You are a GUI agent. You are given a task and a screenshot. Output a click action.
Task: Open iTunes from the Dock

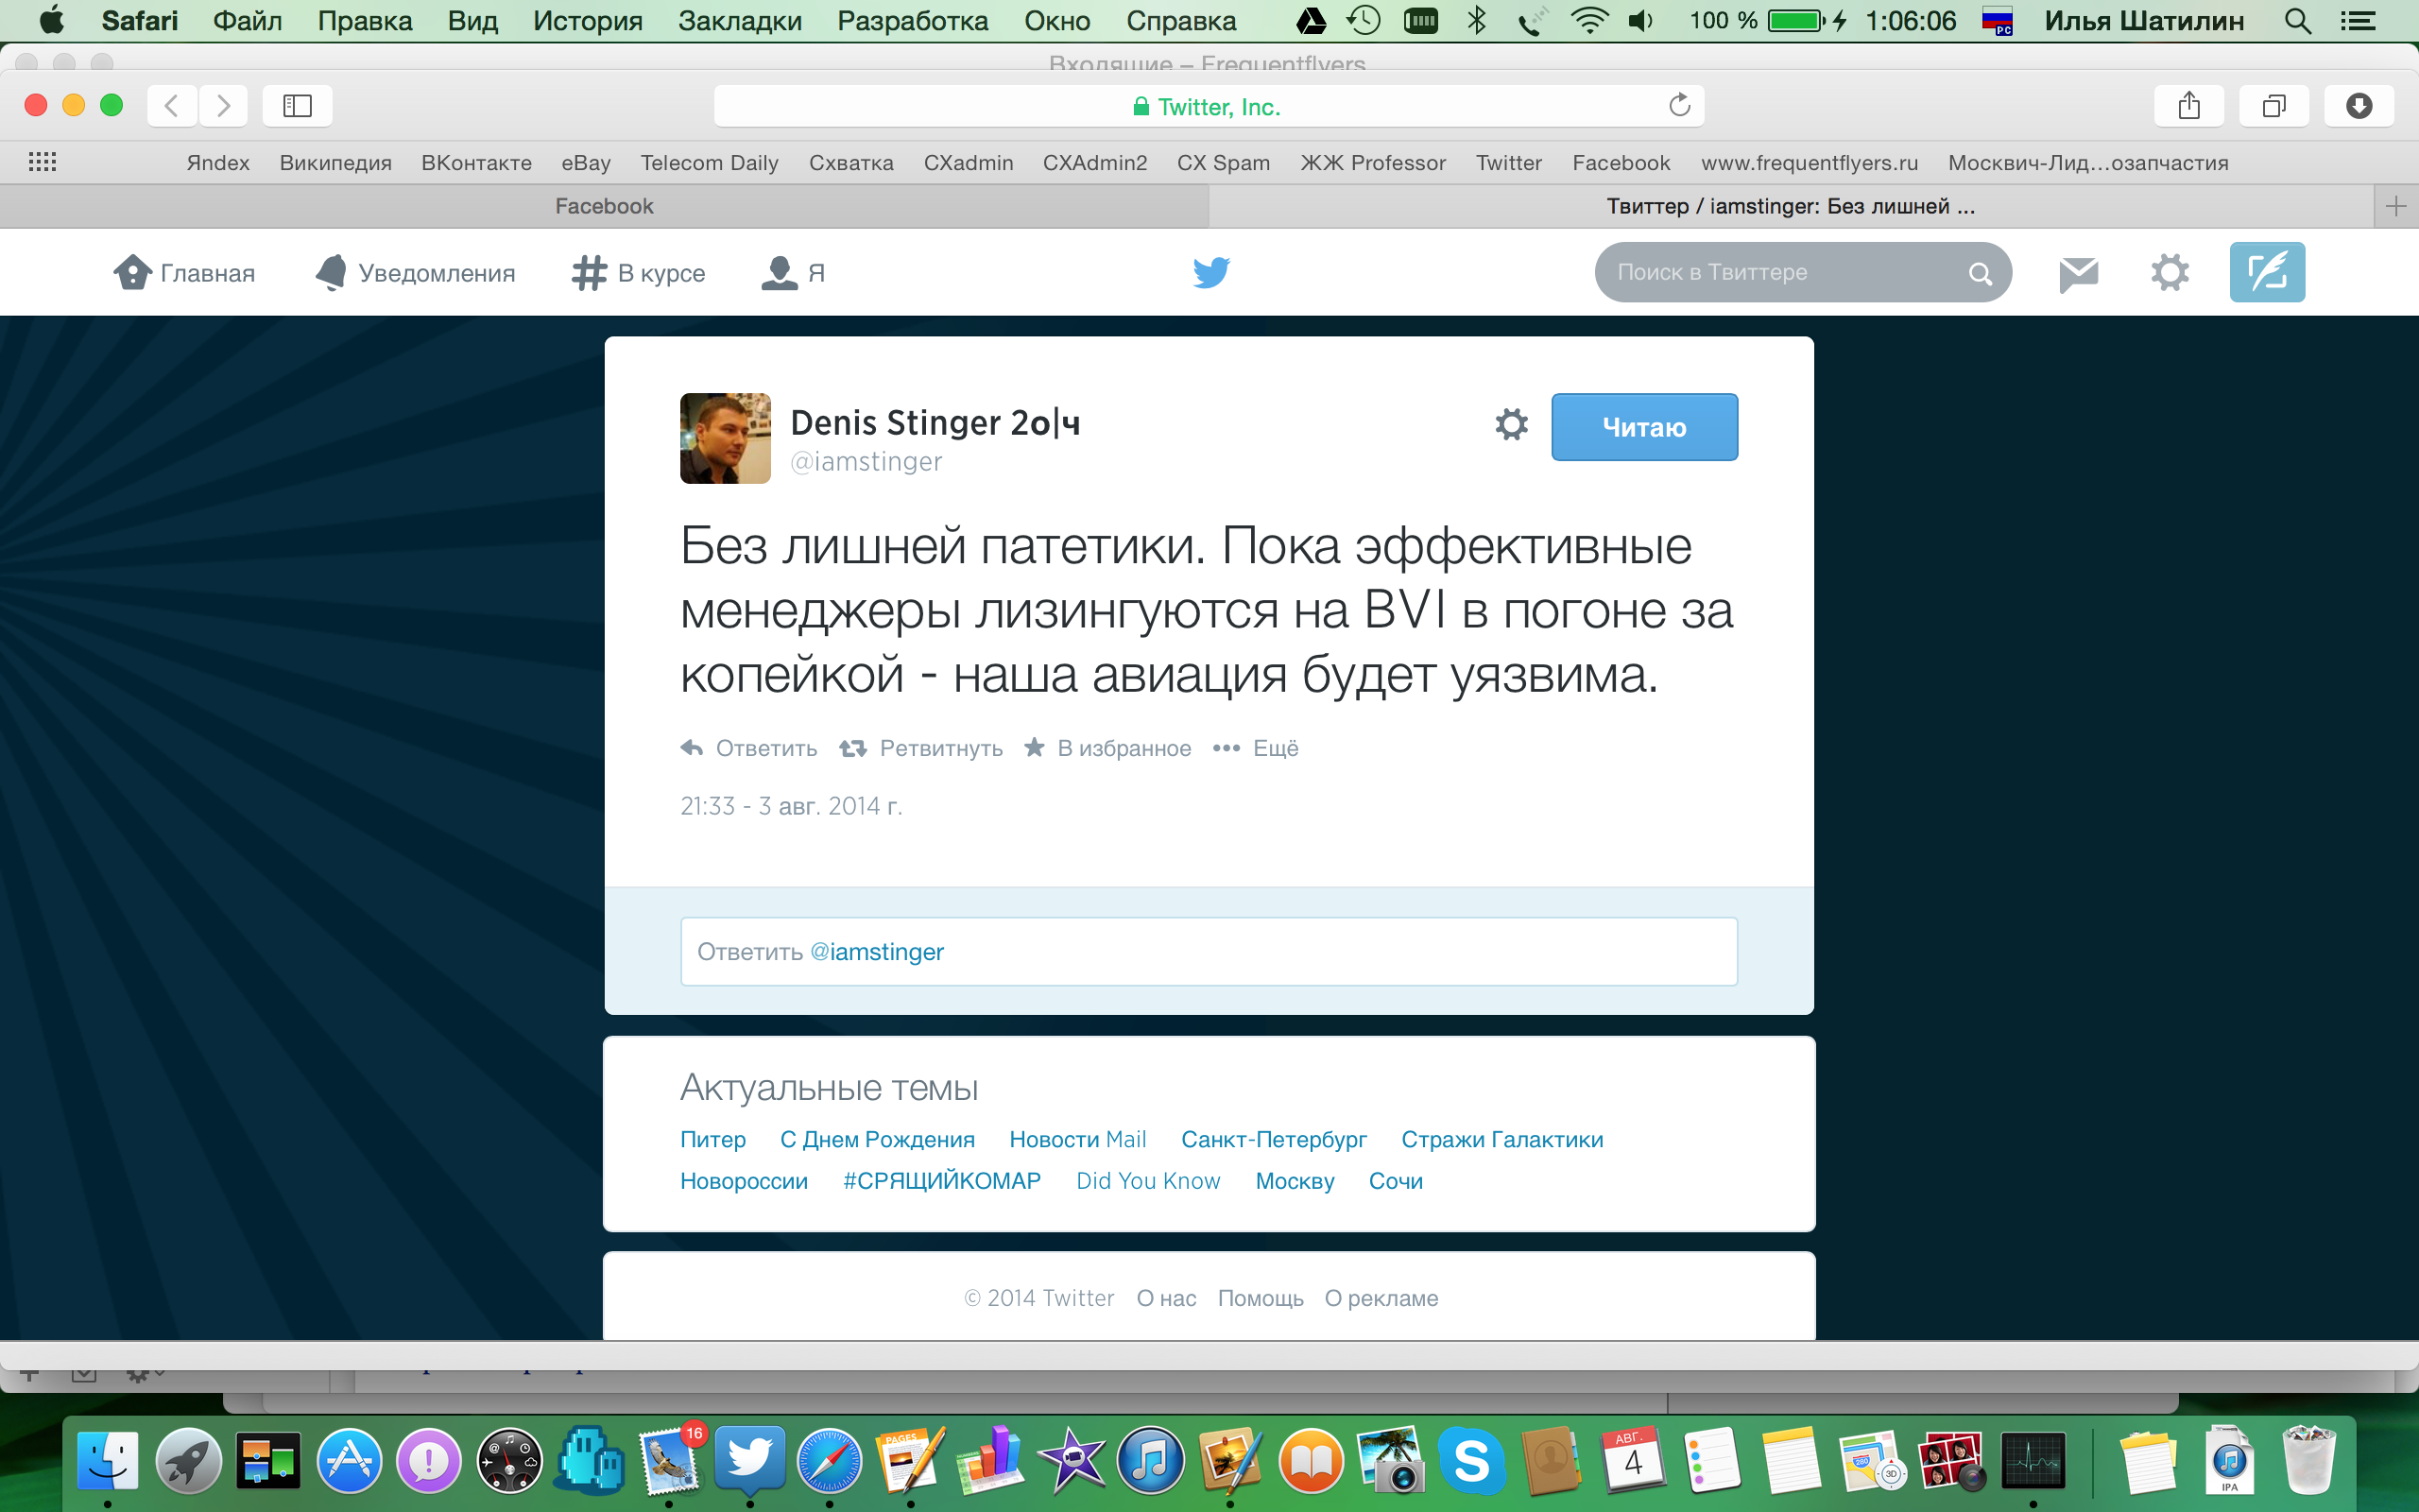[x=1151, y=1461]
